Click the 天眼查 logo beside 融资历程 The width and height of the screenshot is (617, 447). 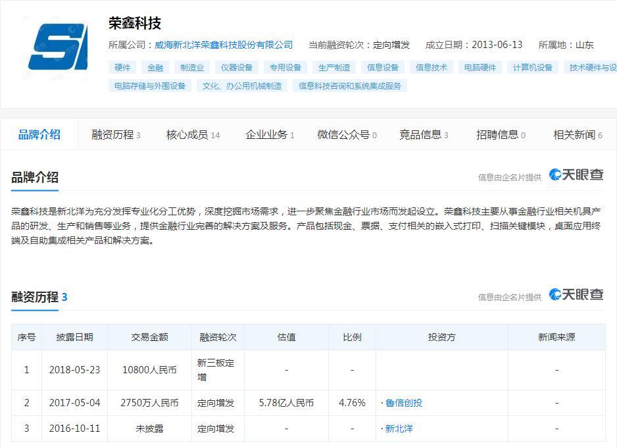point(577,295)
